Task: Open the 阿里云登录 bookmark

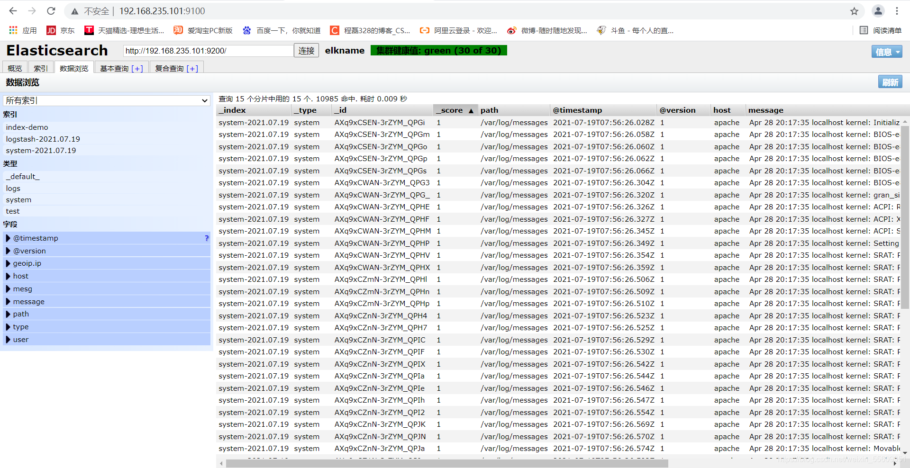Action: (458, 30)
